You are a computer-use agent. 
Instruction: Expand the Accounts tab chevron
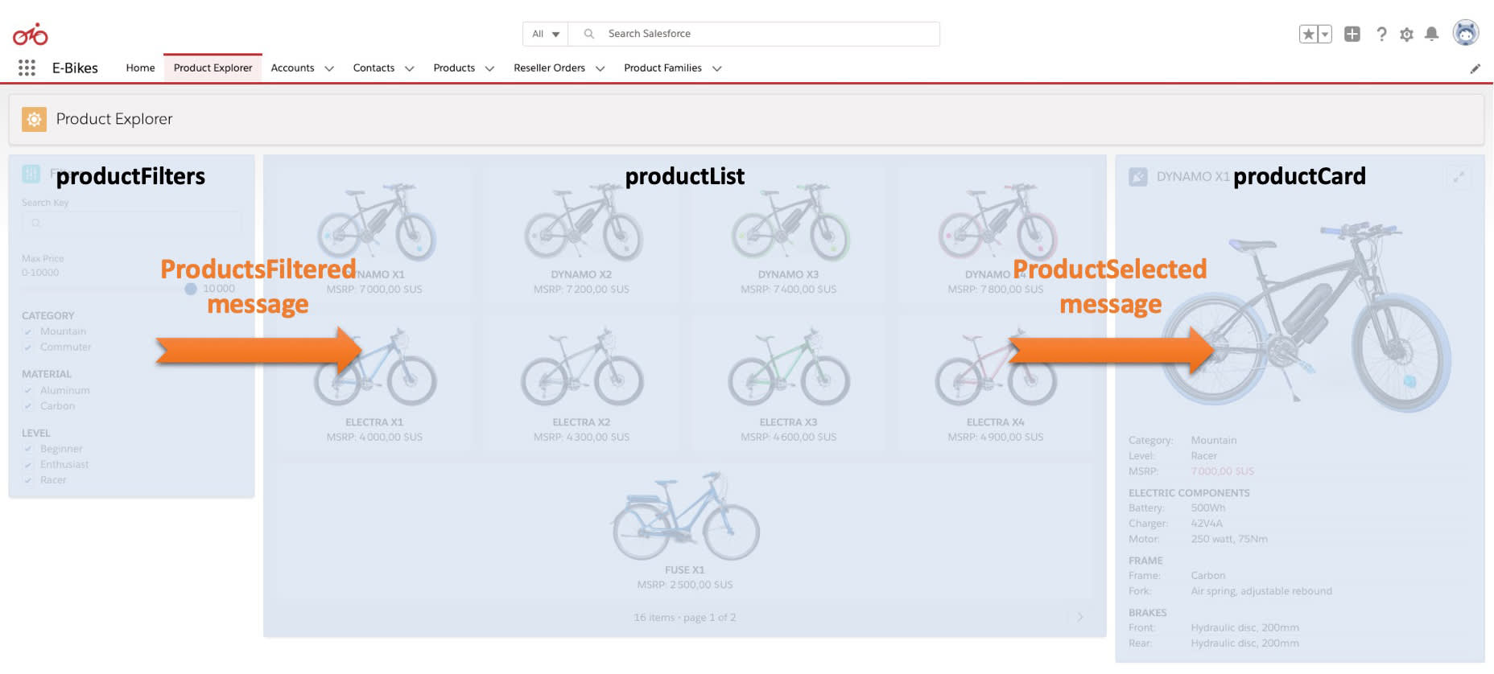click(x=329, y=68)
